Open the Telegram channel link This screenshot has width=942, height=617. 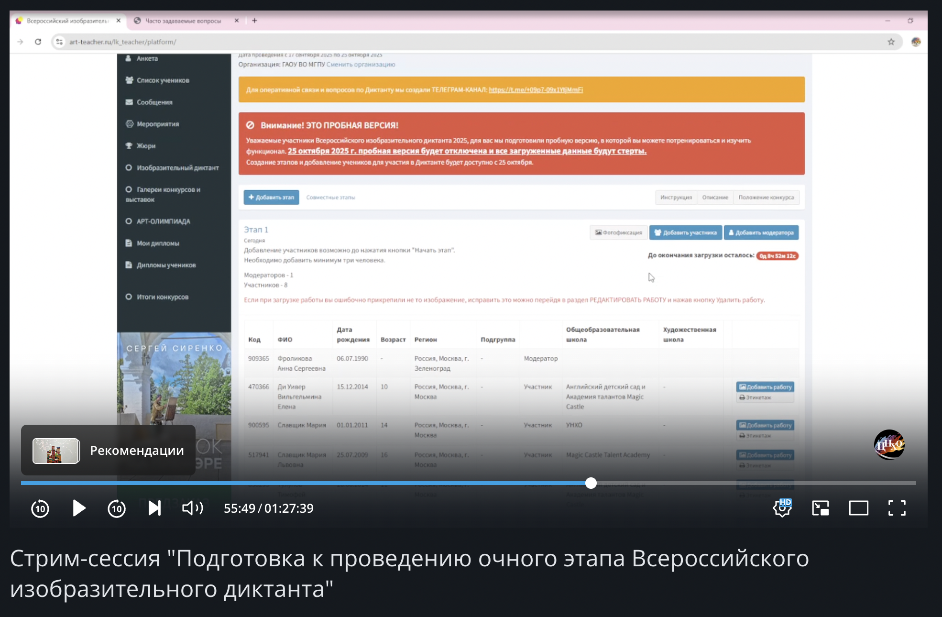pyautogui.click(x=536, y=90)
